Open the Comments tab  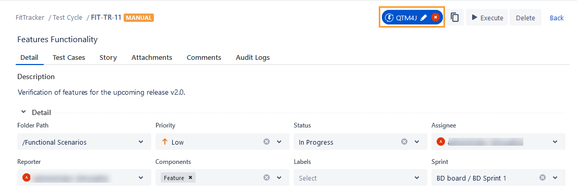[x=204, y=57]
